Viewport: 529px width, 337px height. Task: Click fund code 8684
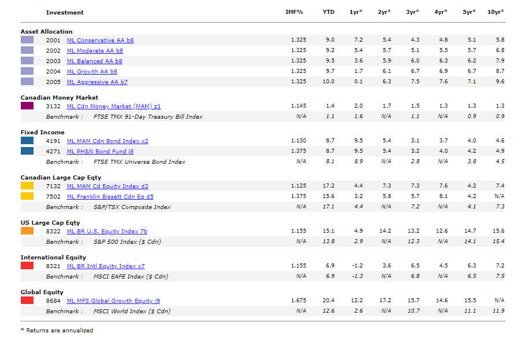pyautogui.click(x=53, y=301)
